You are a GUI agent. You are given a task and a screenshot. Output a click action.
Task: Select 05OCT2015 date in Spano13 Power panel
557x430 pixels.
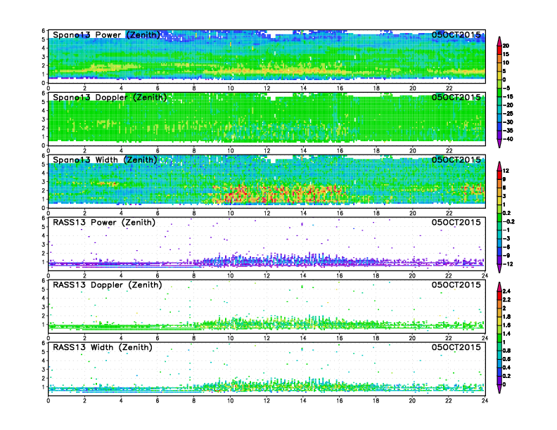pos(456,34)
